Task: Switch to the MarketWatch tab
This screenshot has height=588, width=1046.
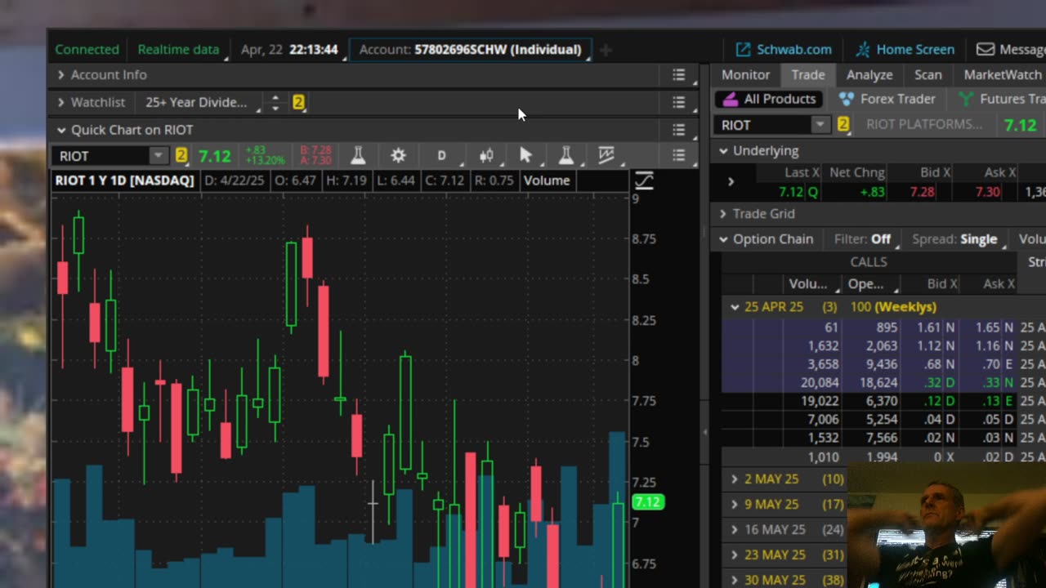Action: [1003, 74]
